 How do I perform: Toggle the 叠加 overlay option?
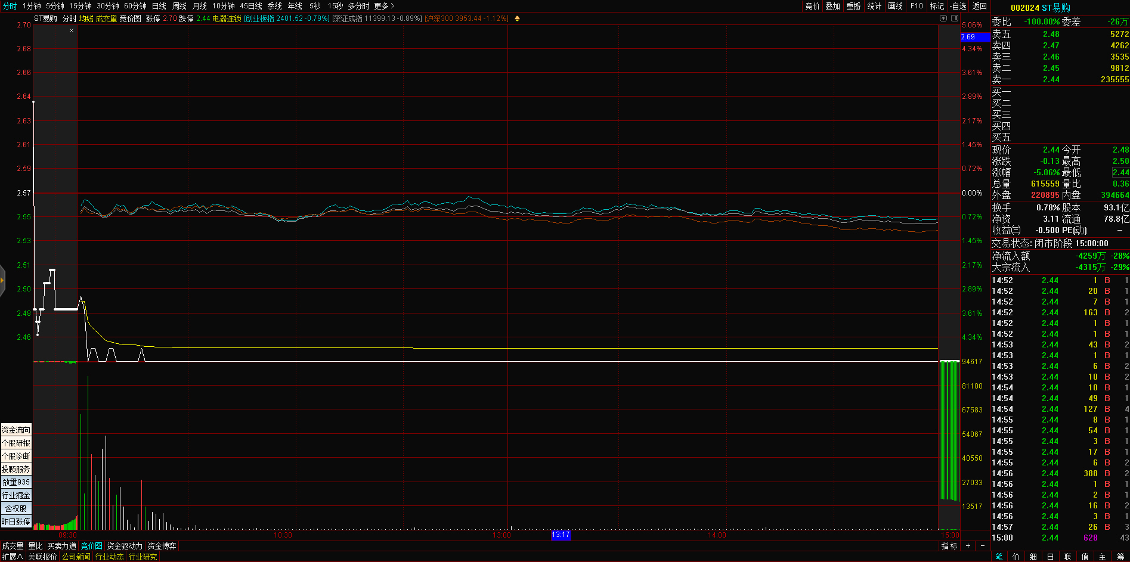(x=832, y=6)
